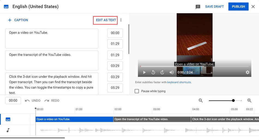Mute the video player volume
259x140 pixels.
(x=171, y=72)
